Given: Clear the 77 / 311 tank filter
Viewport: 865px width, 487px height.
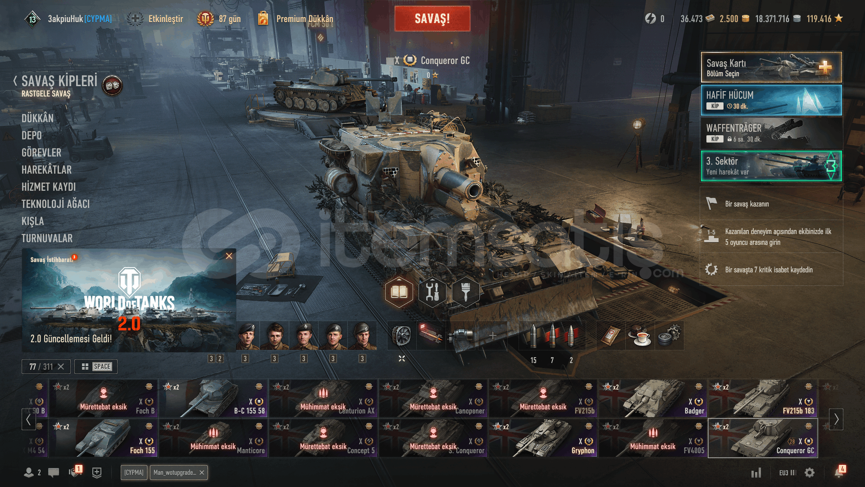Looking at the screenshot, I should [61, 367].
